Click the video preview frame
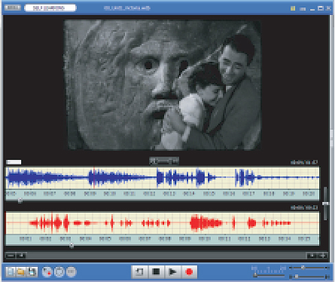The height and width of the screenshot is (282, 335). coord(162,84)
